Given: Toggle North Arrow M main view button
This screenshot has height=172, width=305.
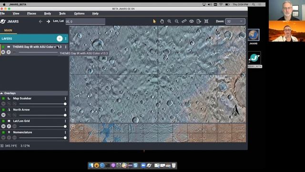Looking at the screenshot, I should click(x=3, y=115).
